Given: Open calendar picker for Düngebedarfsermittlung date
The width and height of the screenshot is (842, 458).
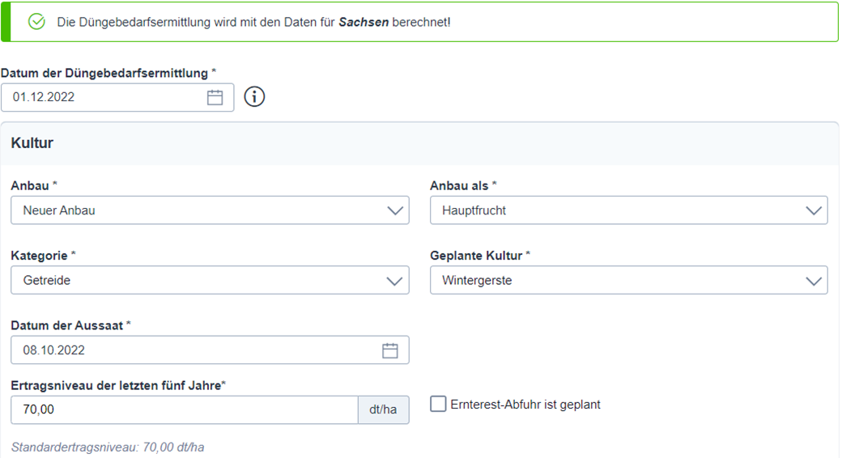Looking at the screenshot, I should (x=215, y=97).
